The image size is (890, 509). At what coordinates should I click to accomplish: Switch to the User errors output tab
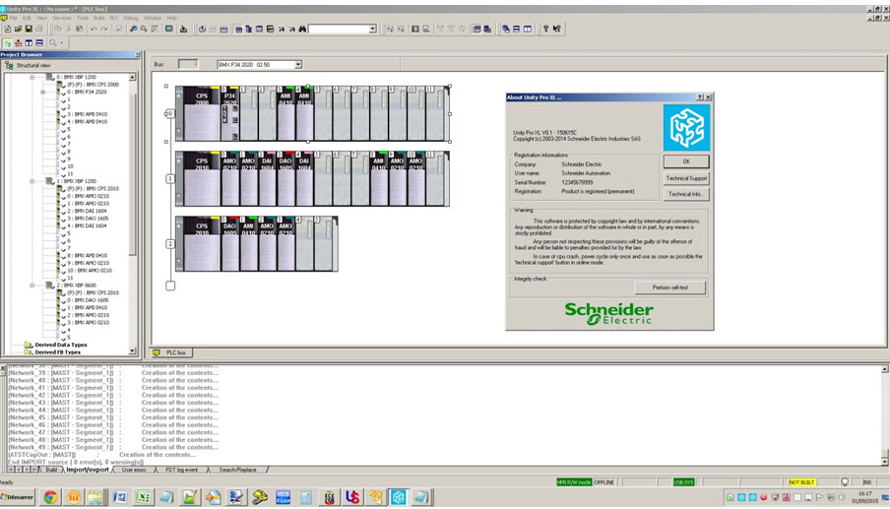click(134, 470)
